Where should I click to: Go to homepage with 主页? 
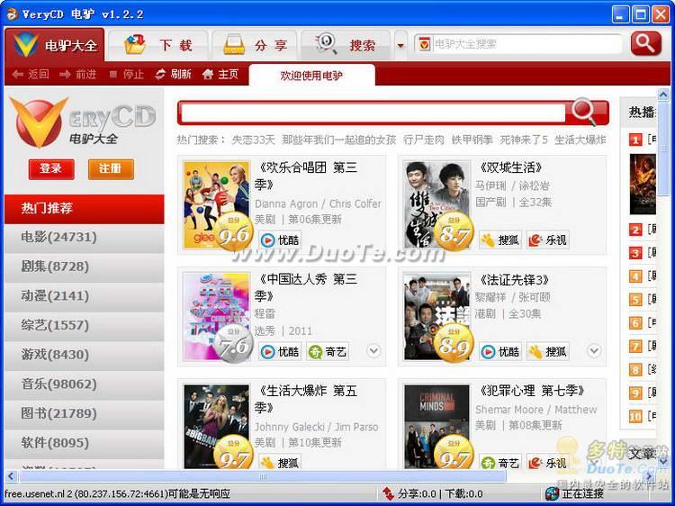pos(220,75)
